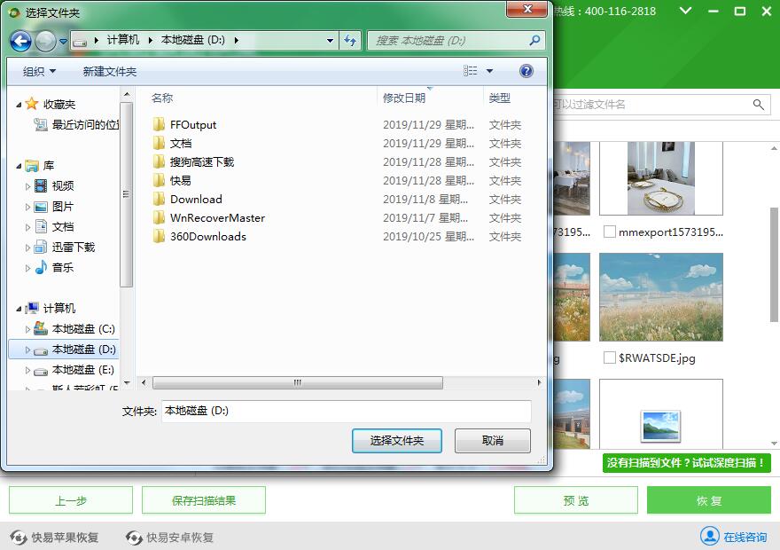Check the box for mmexport1573195 image

(x=609, y=232)
